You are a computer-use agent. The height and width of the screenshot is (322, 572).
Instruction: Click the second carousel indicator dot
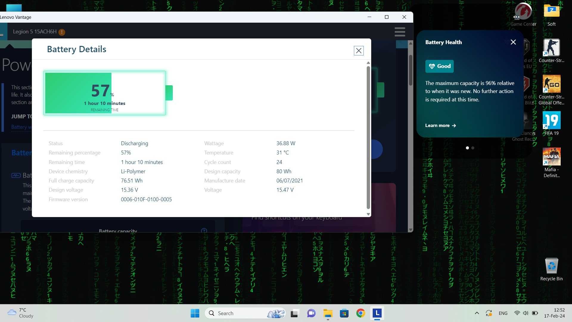tap(473, 148)
